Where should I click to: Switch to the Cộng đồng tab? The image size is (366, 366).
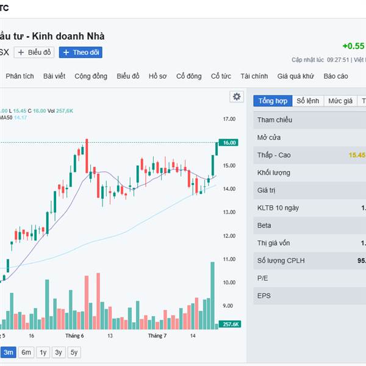tap(91, 76)
